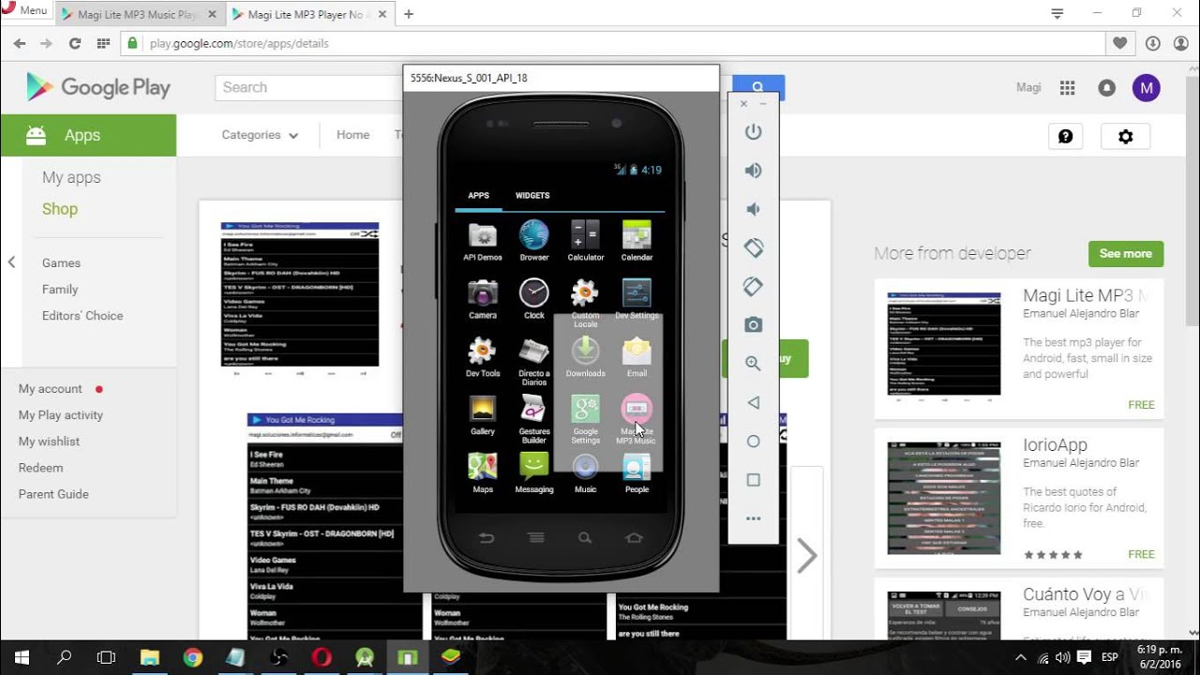Select Shop in Play sidebar

click(x=60, y=209)
